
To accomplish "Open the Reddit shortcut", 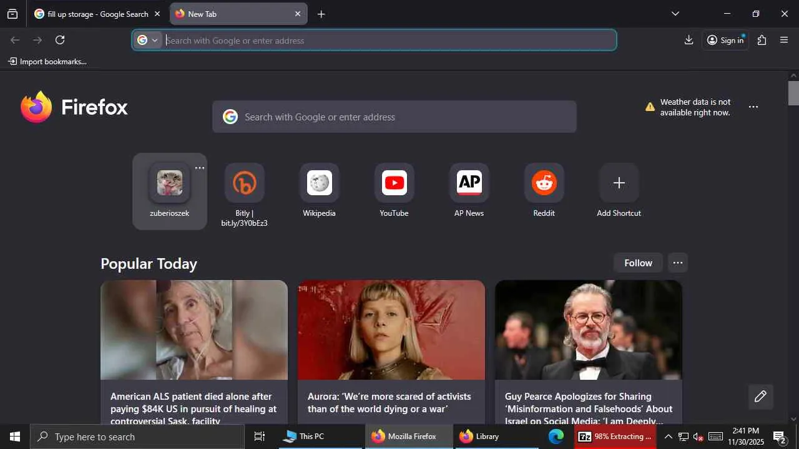I will [544, 191].
